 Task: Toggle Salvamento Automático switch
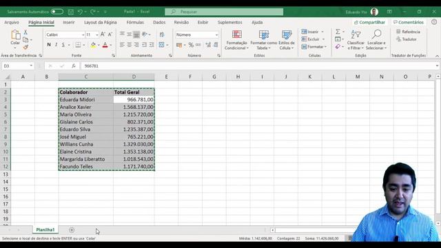pos(57,12)
